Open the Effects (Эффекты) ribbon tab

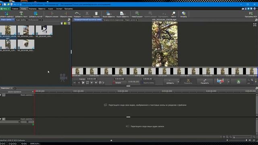(x=42, y=9)
